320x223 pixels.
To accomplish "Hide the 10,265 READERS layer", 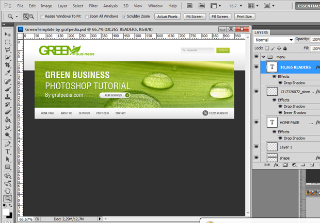I will click(257, 67).
